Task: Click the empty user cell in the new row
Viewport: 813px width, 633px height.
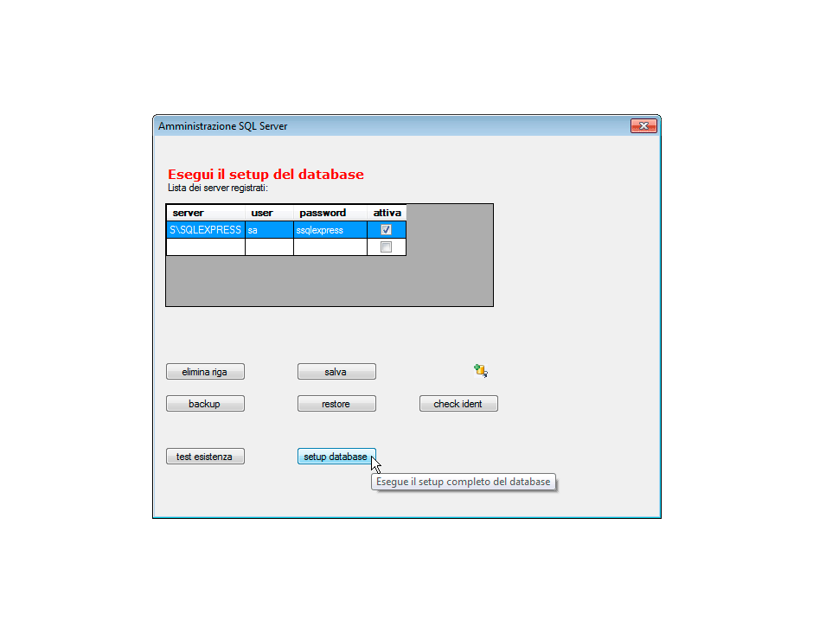Action: pos(269,246)
